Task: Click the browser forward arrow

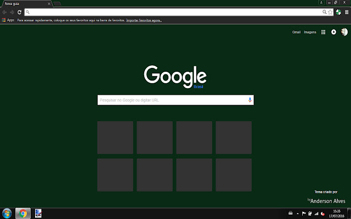Action: 12,12
